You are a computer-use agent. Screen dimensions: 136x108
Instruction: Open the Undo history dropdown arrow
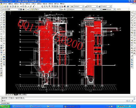(x=36, y=6)
